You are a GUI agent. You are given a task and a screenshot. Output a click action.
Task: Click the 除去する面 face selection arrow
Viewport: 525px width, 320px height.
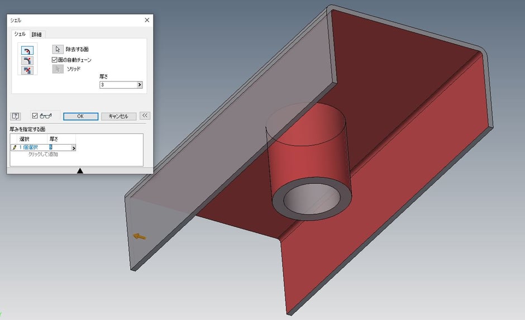coord(58,49)
